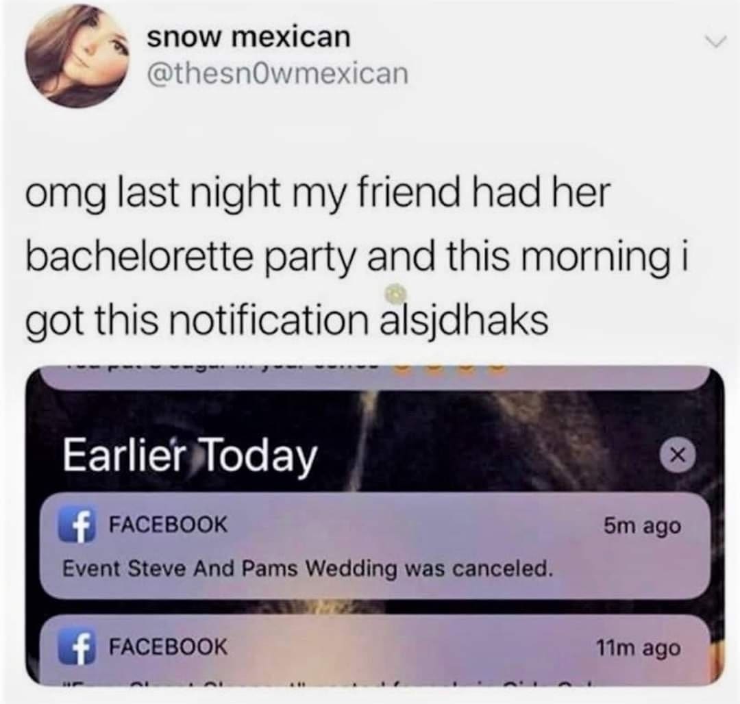Click the word alsjdhaks in the tweet

click(x=464, y=318)
